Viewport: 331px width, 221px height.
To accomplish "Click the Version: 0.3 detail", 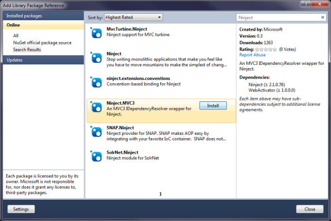I will click(x=251, y=36).
